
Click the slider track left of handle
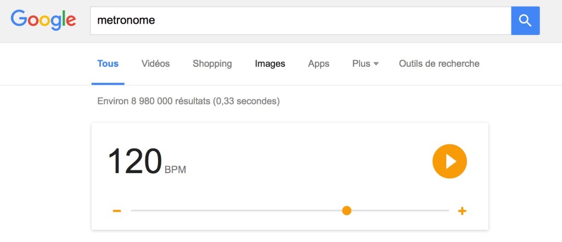tap(236, 211)
